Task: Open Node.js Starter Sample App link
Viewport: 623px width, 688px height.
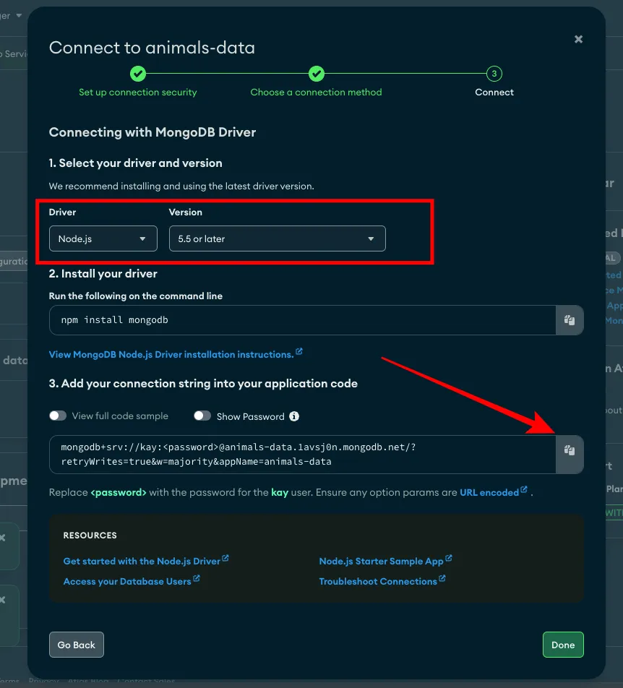Action: click(x=385, y=561)
